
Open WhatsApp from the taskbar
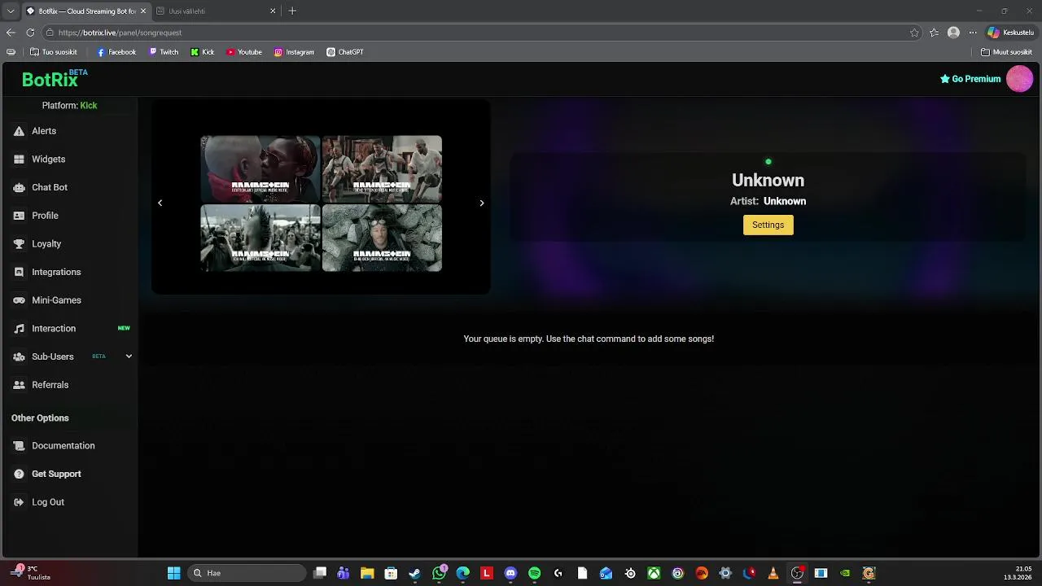click(x=440, y=573)
